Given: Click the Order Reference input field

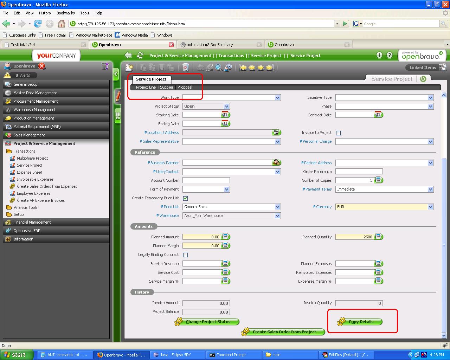Looking at the screenshot, I should pyautogui.click(x=359, y=172).
